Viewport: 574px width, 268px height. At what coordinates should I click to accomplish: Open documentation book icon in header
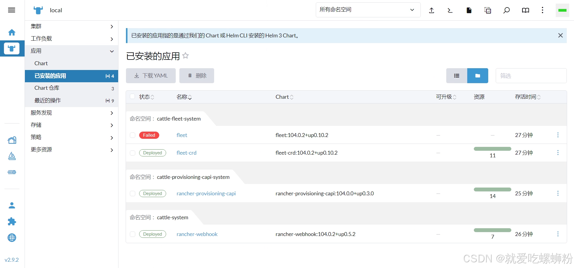[x=525, y=10]
